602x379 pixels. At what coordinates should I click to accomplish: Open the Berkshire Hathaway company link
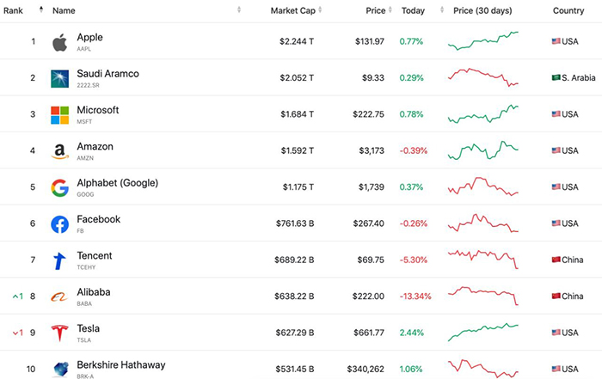coord(120,365)
